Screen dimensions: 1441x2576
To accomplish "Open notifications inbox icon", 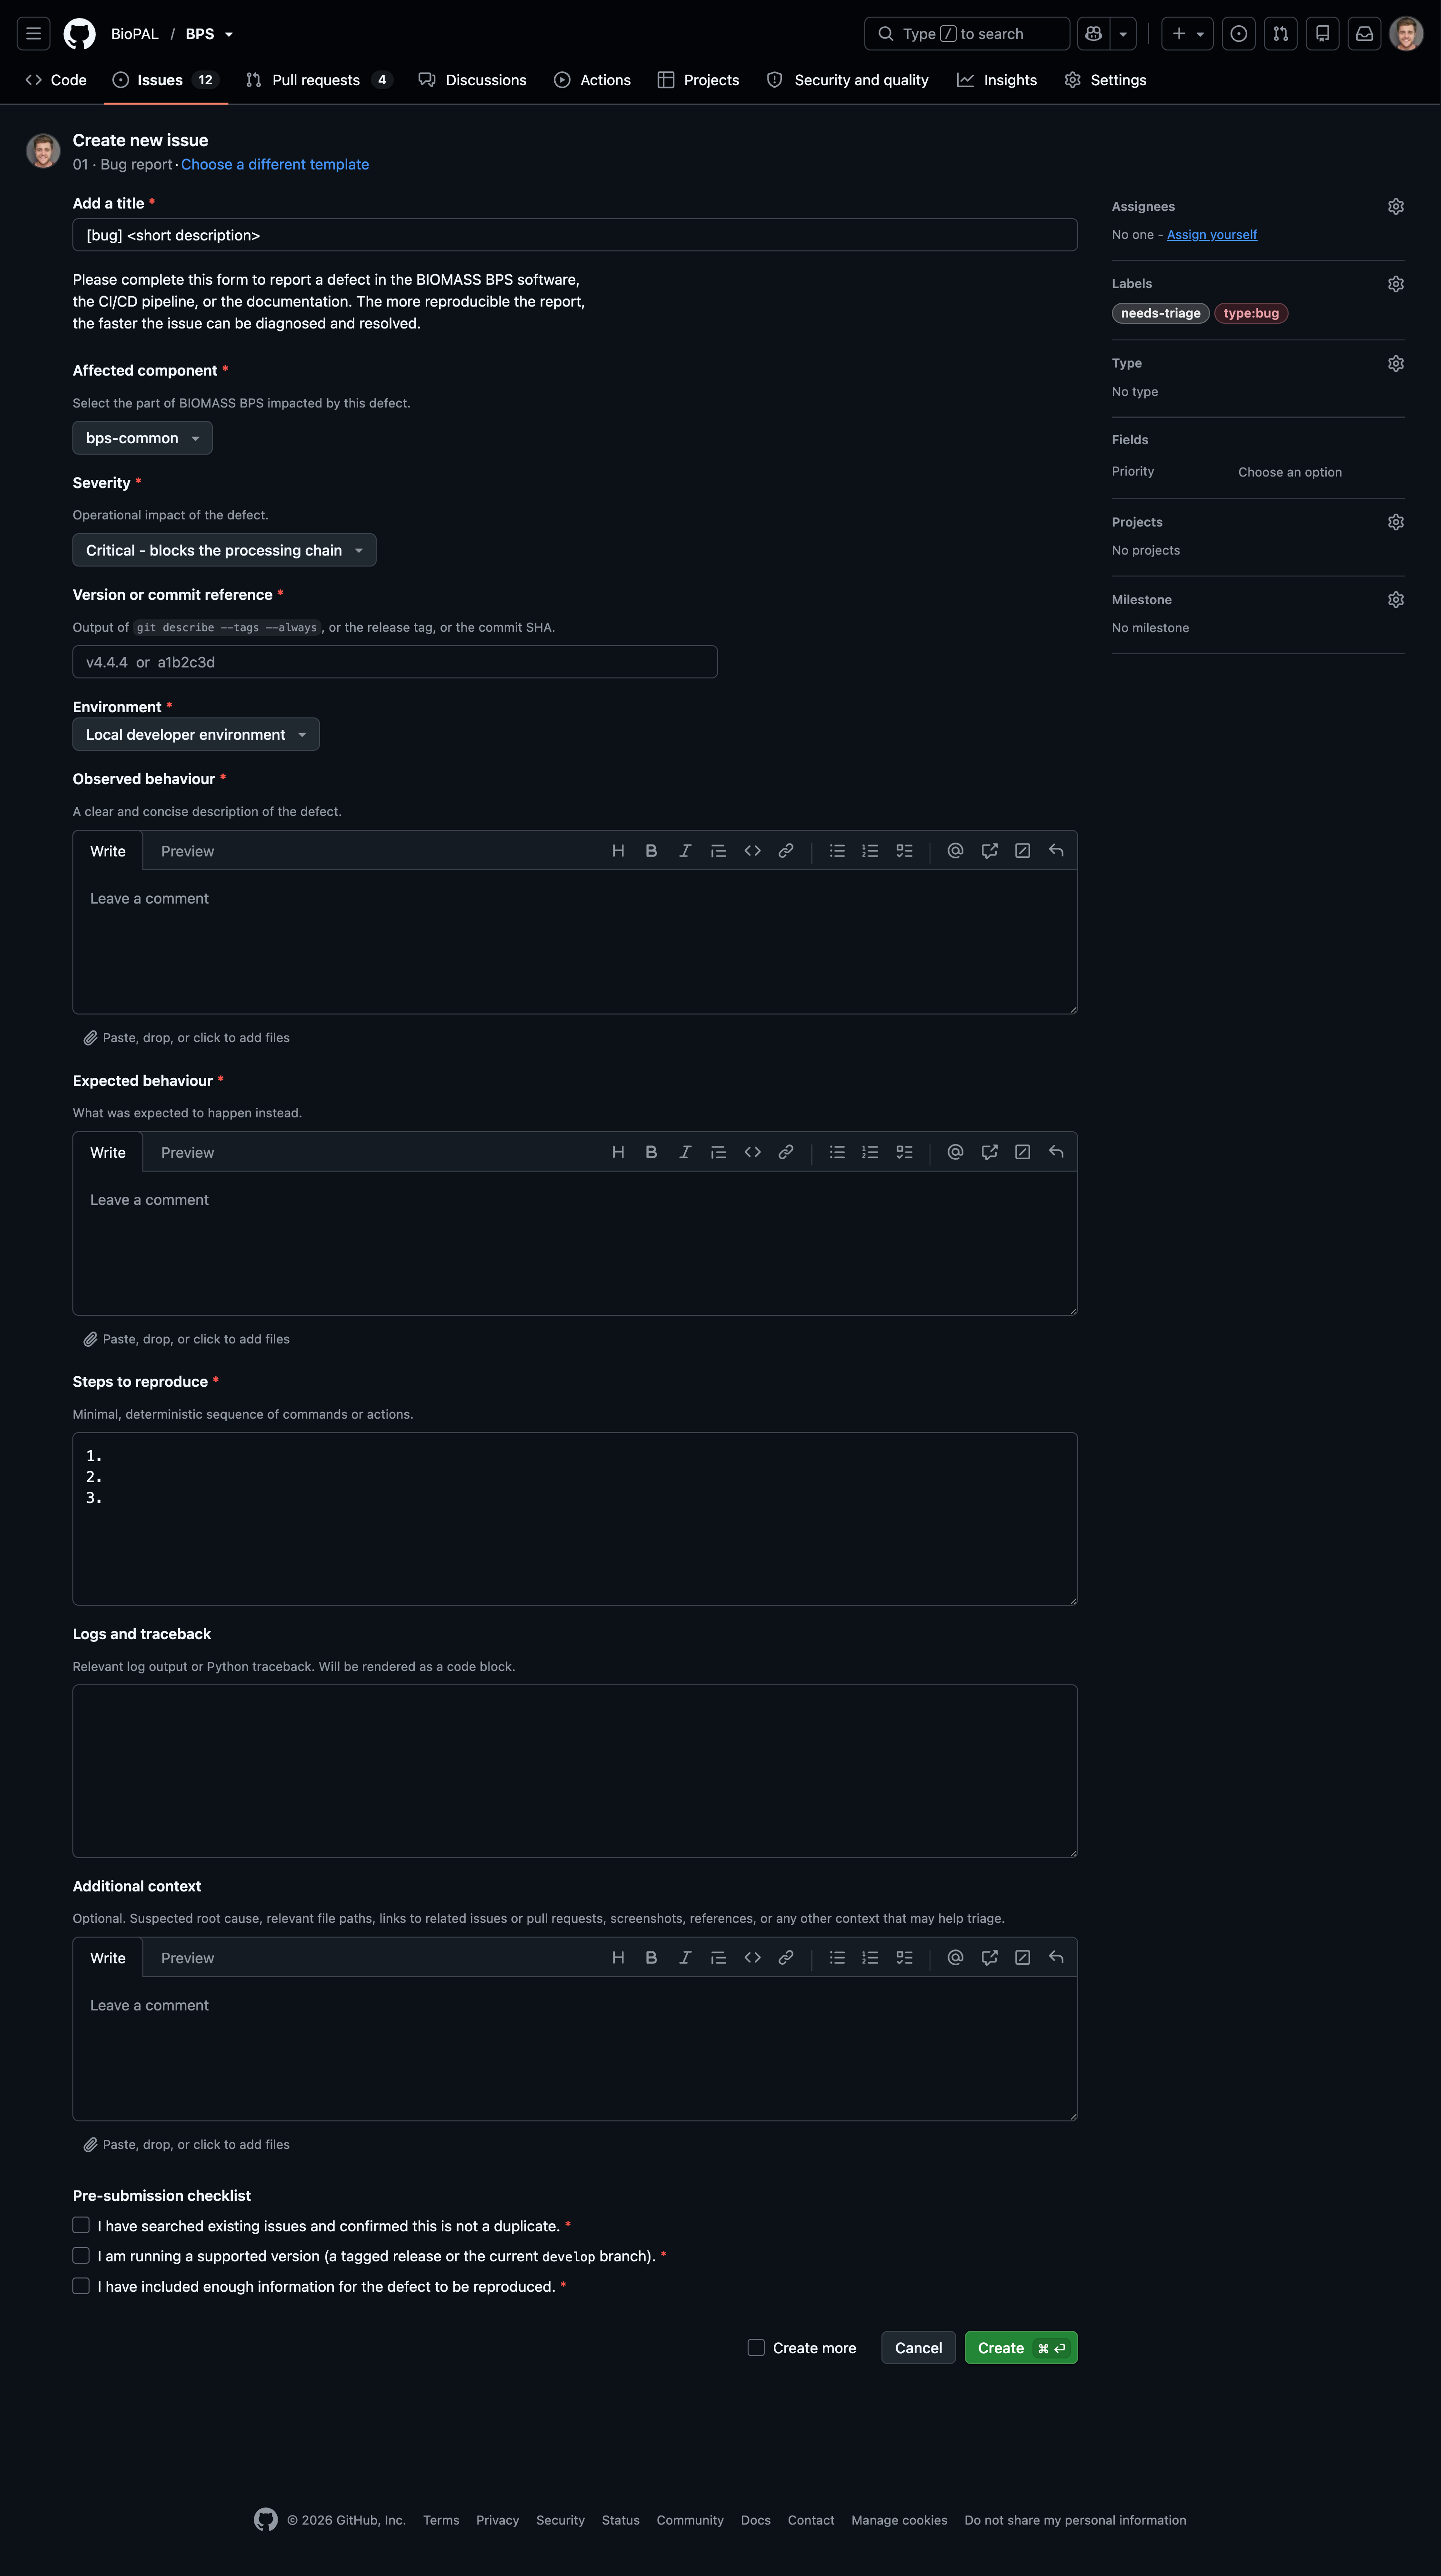I will pos(1365,34).
